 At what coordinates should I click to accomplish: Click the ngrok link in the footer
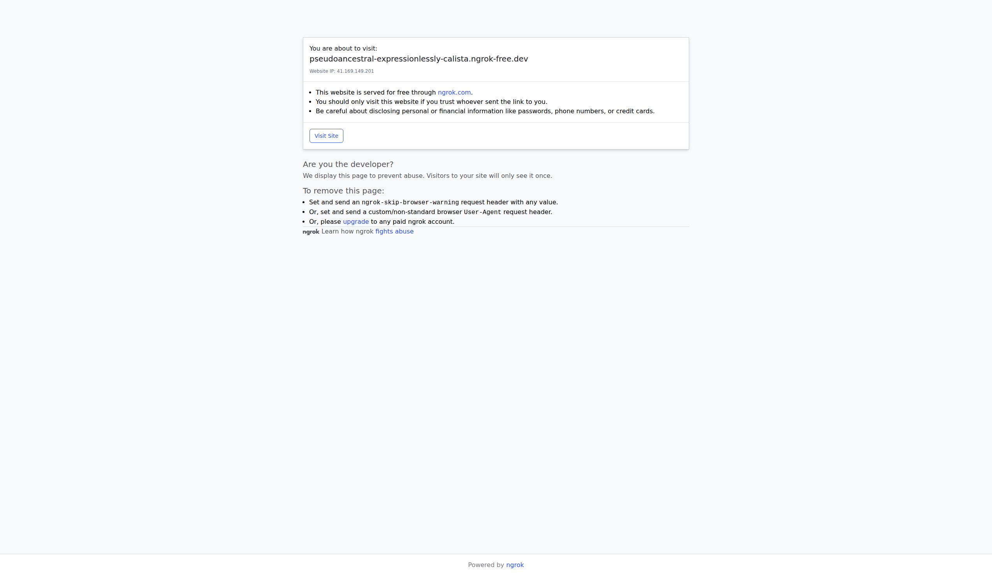(x=515, y=565)
